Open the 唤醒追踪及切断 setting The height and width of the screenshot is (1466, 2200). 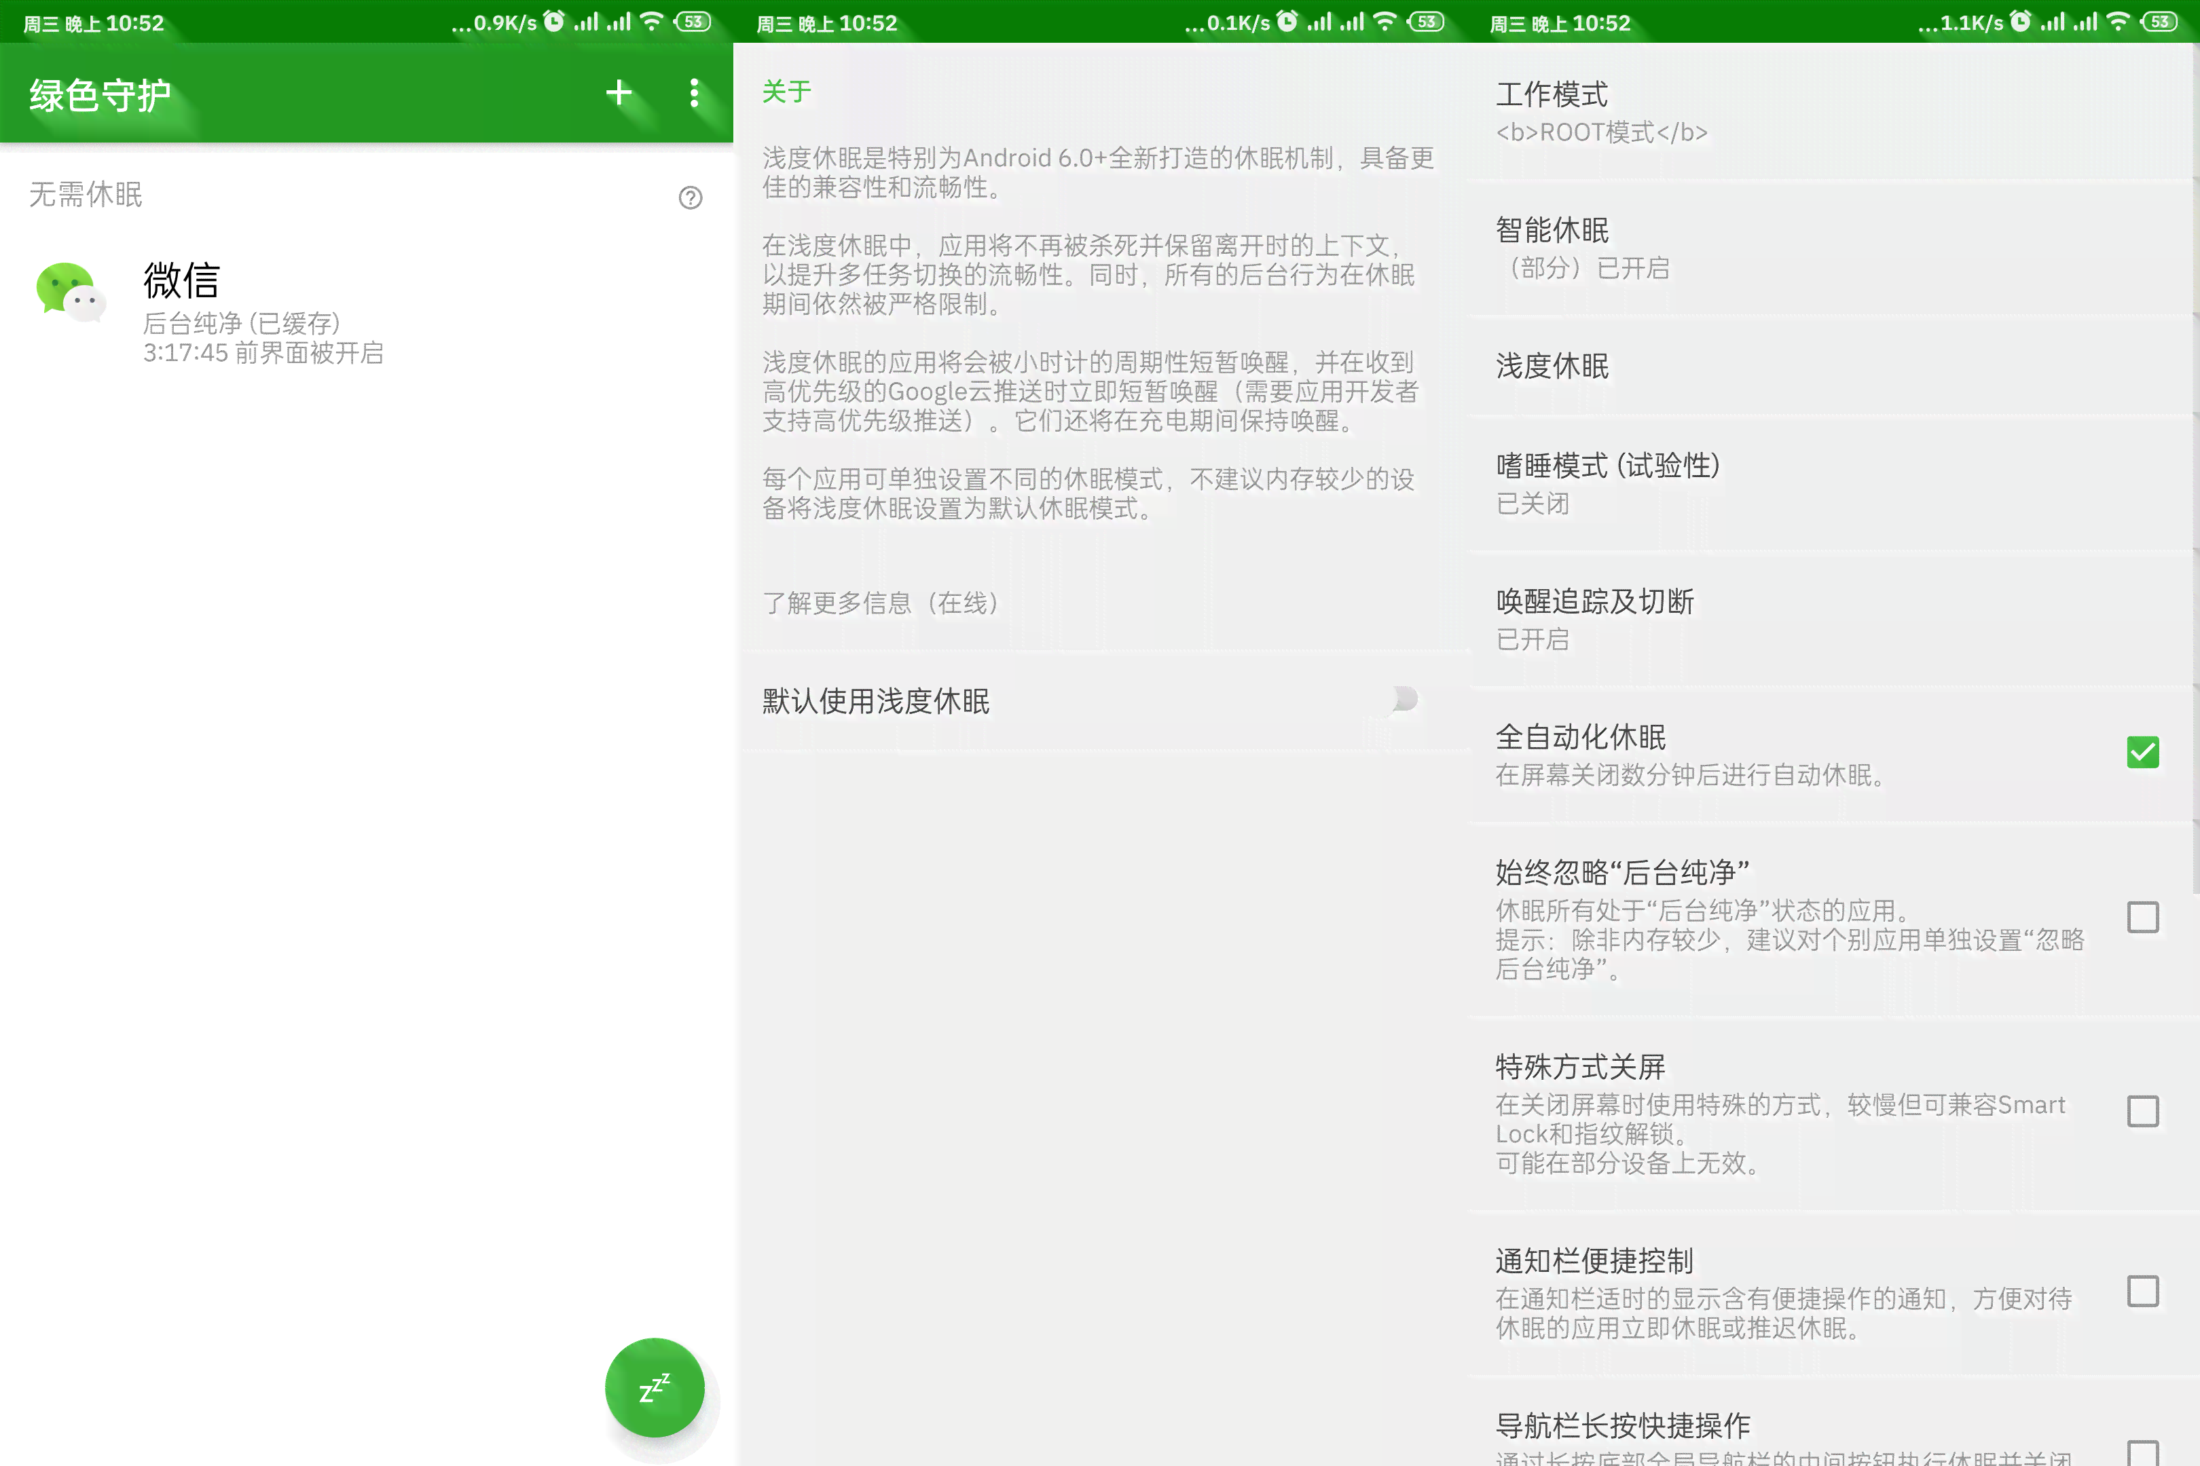(1833, 620)
